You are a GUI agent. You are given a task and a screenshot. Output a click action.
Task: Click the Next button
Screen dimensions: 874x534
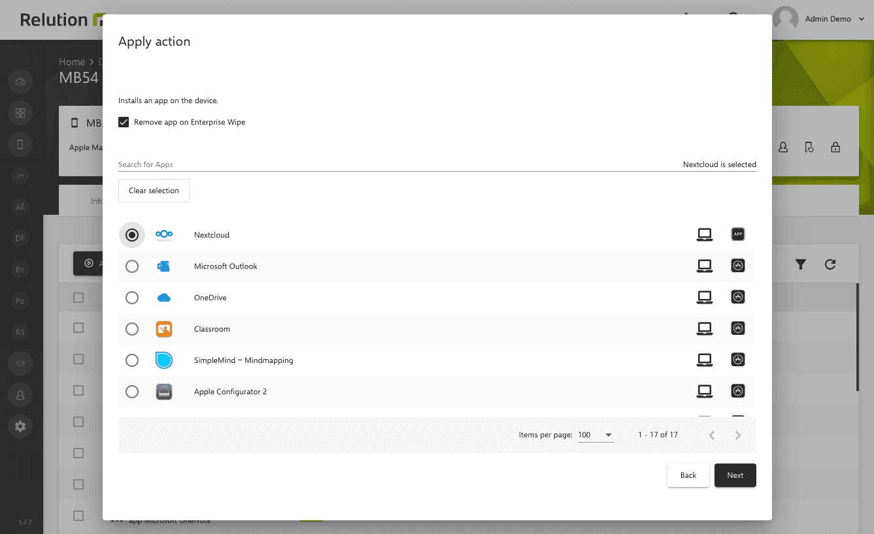(x=735, y=475)
